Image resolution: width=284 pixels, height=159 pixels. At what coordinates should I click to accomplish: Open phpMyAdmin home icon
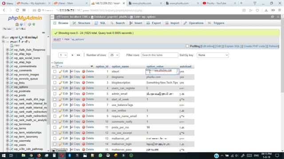click(x=17, y=24)
